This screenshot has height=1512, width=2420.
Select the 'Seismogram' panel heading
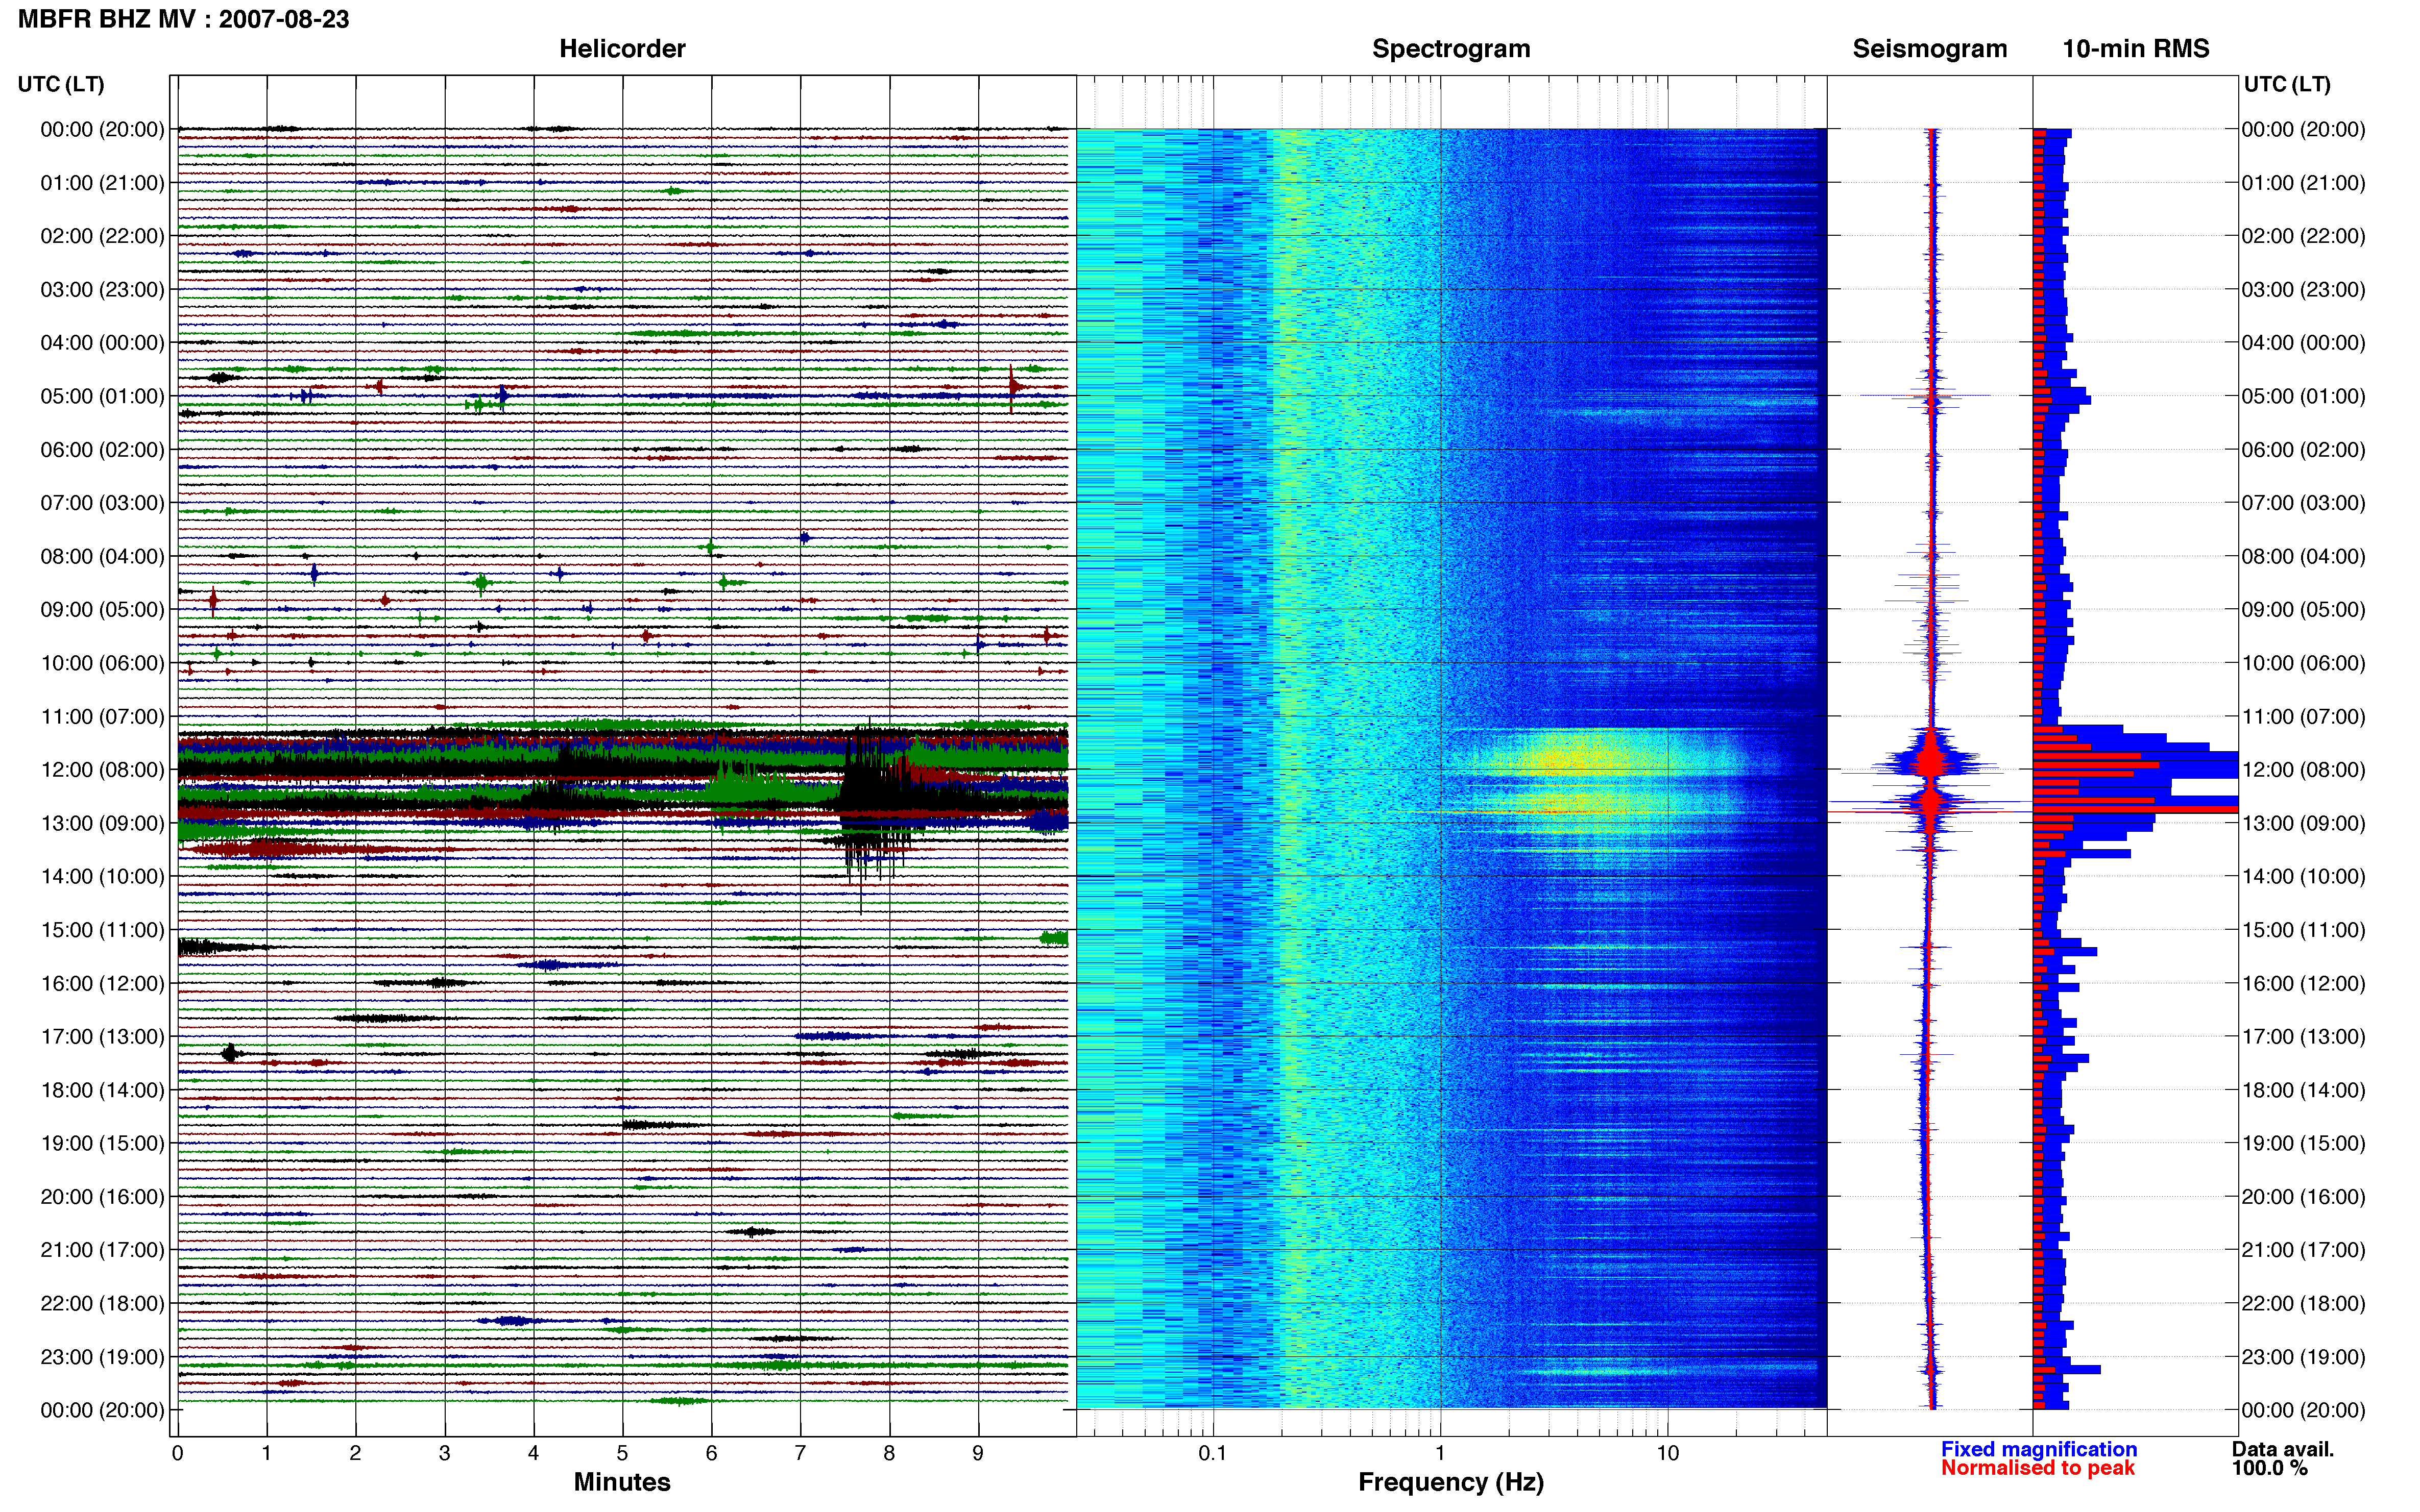[x=1930, y=49]
